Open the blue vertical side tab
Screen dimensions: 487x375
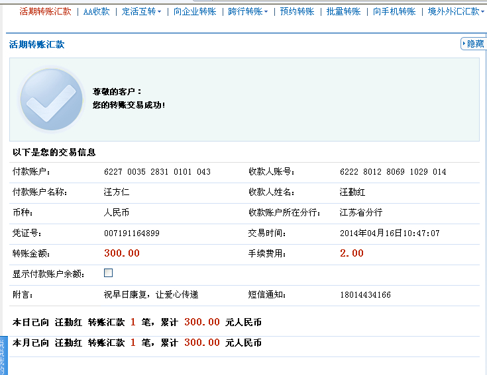[3, 356]
